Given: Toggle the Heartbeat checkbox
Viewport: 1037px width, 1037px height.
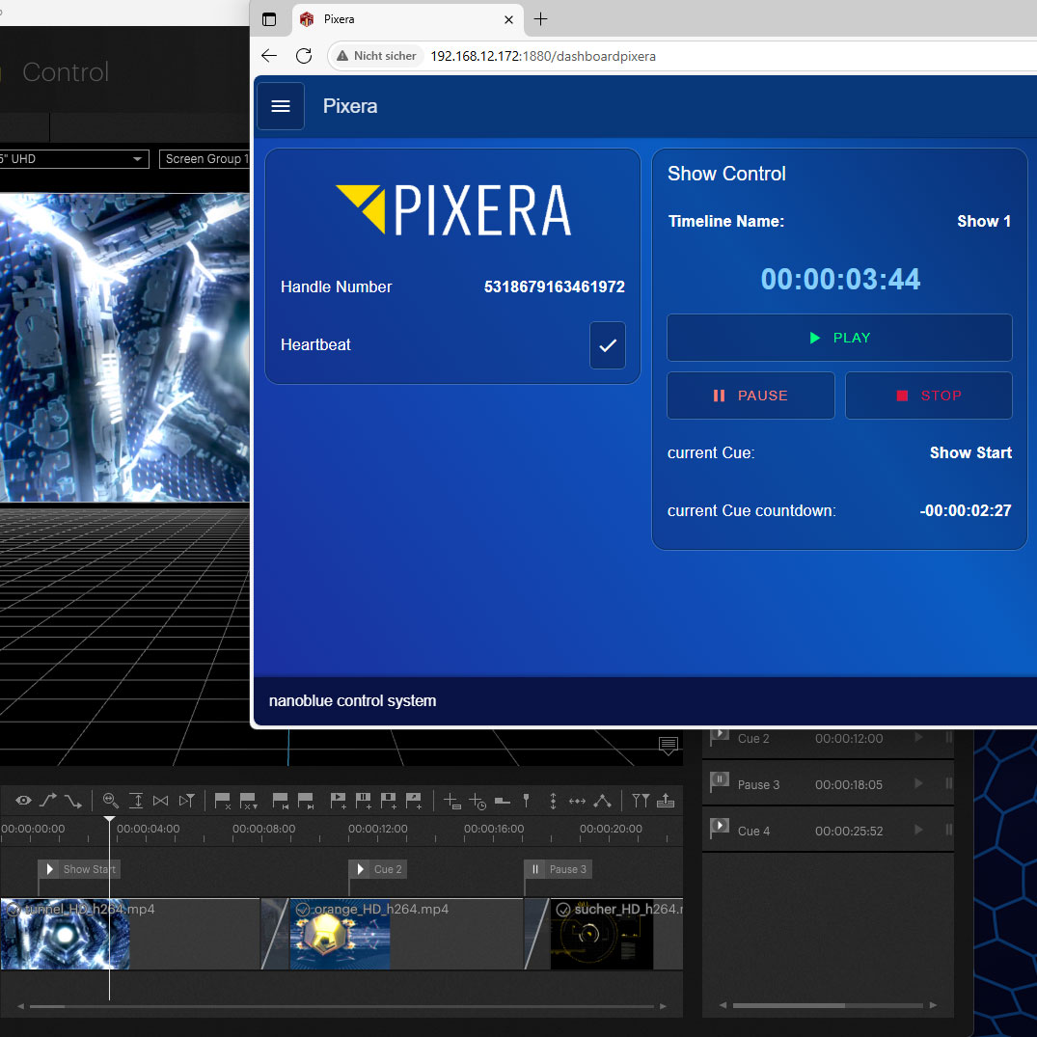Looking at the screenshot, I should click(x=608, y=345).
